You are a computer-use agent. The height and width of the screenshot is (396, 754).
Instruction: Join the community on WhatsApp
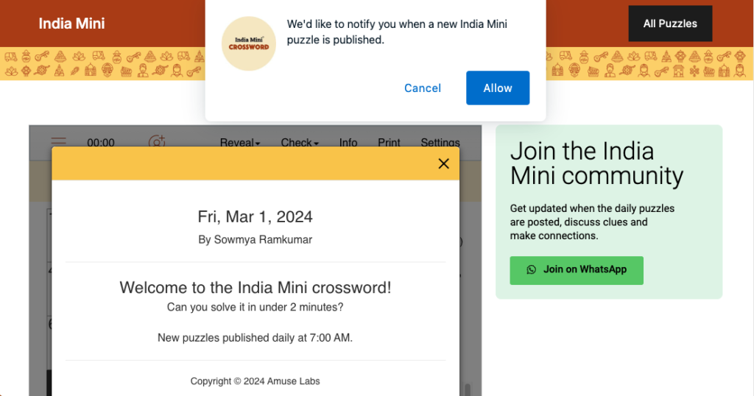point(577,270)
